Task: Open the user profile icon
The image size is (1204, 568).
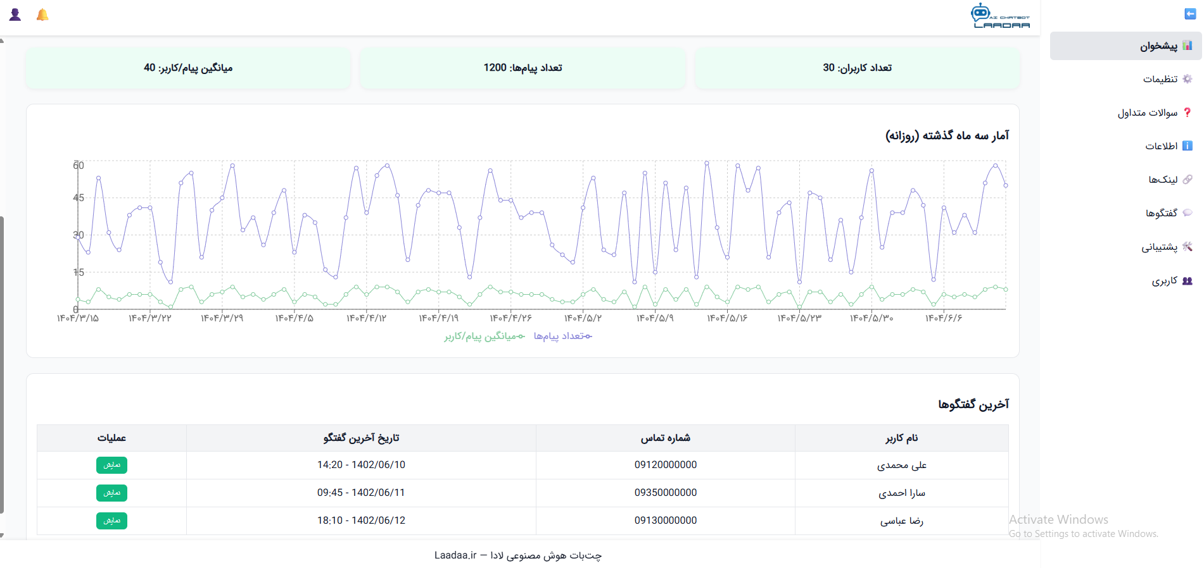Action: [x=15, y=15]
